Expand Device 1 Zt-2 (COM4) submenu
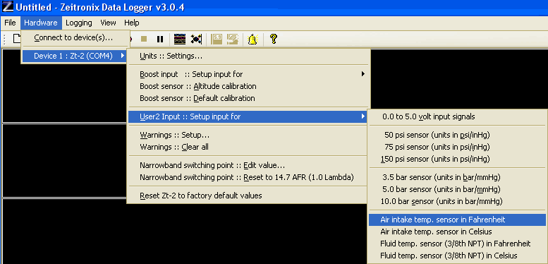This screenshot has height=264, width=548. [x=75, y=56]
